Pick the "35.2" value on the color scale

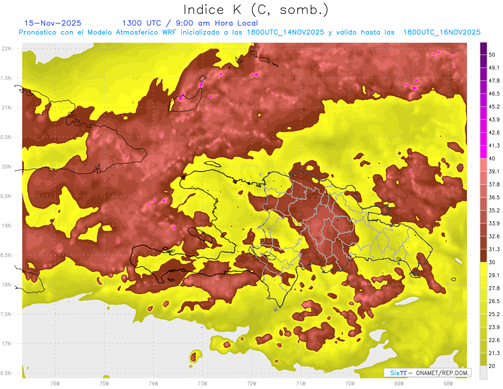point(494,210)
